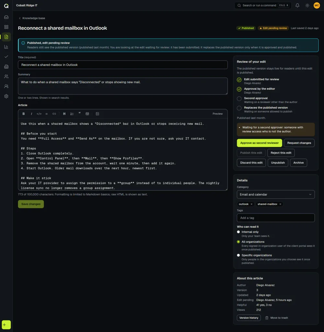Click the green plus button at bottom left
Screen dimensions: 324x332
pos(6,325)
